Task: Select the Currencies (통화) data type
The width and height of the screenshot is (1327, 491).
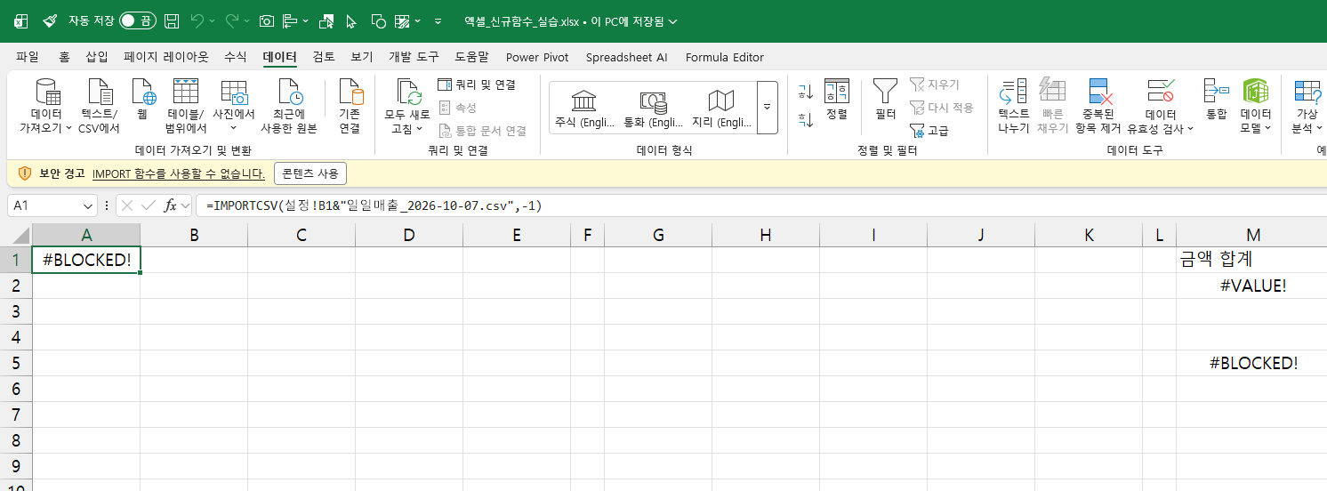Action: coord(652,108)
